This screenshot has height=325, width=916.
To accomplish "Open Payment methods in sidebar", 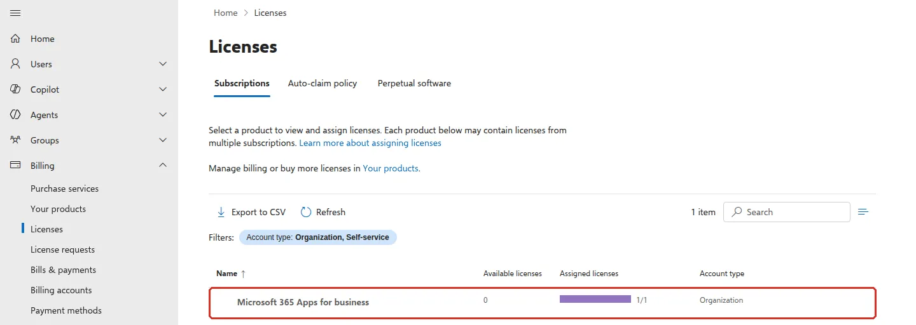I will tap(66, 310).
